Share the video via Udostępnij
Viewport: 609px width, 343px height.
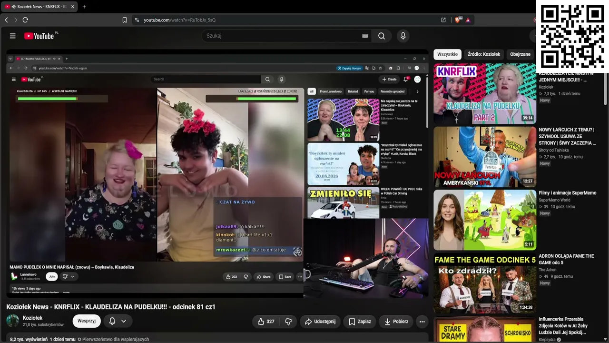tap(320, 322)
